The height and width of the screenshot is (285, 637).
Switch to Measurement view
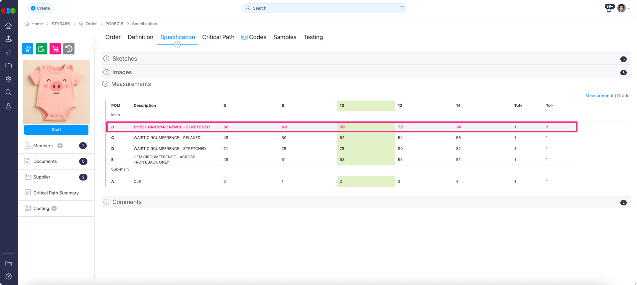pyautogui.click(x=599, y=96)
